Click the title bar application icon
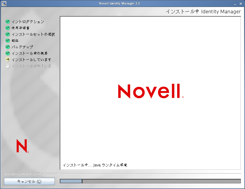The width and height of the screenshot is (245, 189). [x=4, y=3]
